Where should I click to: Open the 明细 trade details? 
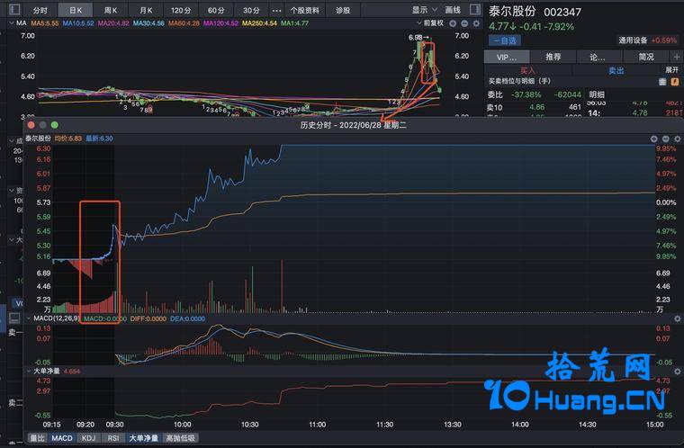click(x=597, y=94)
